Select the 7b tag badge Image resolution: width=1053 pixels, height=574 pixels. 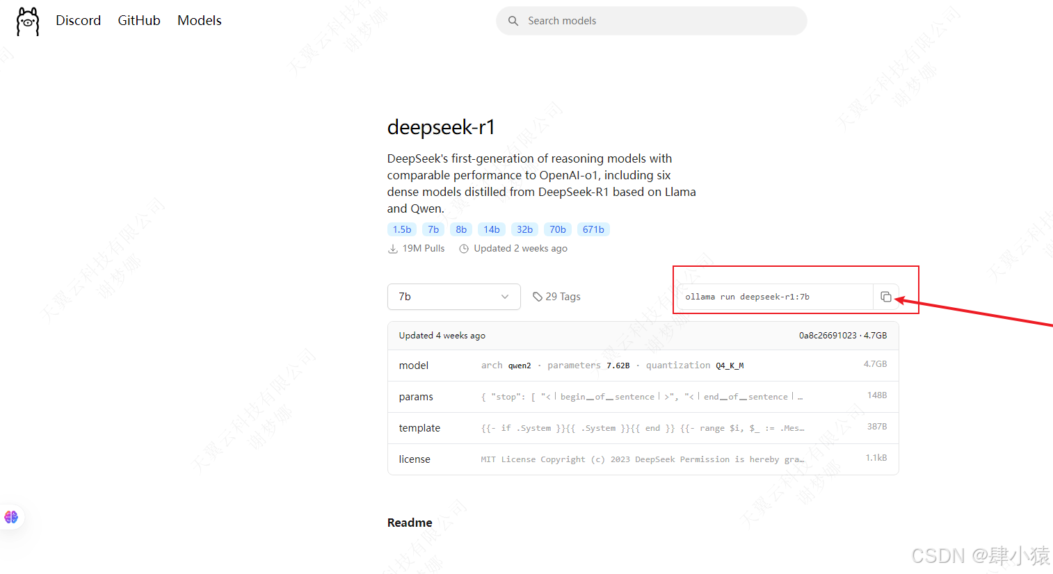click(x=433, y=229)
